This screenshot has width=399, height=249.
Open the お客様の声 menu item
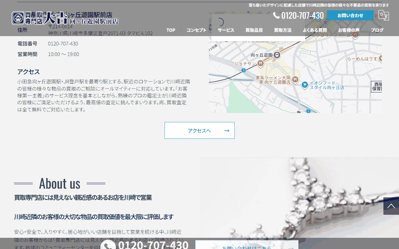click(349, 30)
